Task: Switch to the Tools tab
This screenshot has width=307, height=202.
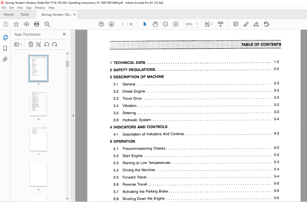Action: (x=25, y=14)
